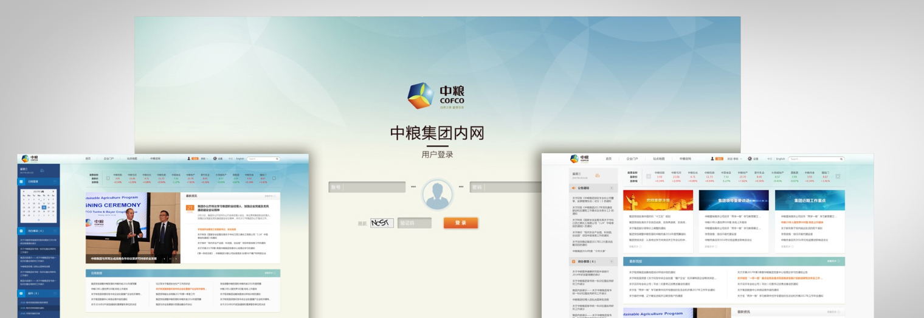Click the 公告通知 speaker icon in right sidebar
This screenshot has height=318, width=924.
pyautogui.click(x=573, y=188)
